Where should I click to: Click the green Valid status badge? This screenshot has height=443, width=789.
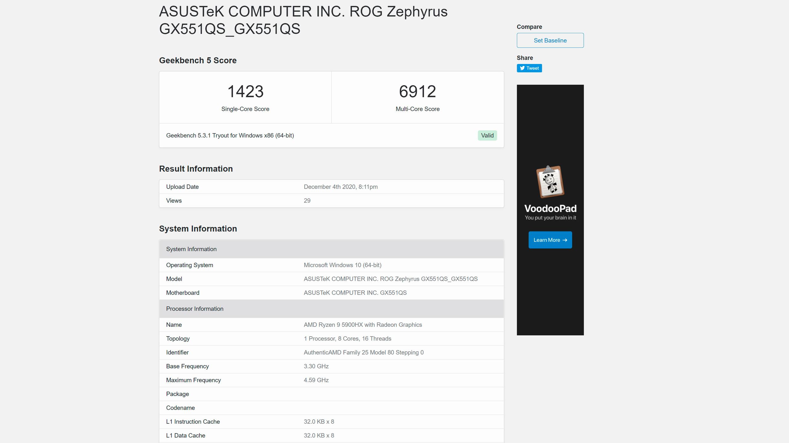tap(487, 135)
